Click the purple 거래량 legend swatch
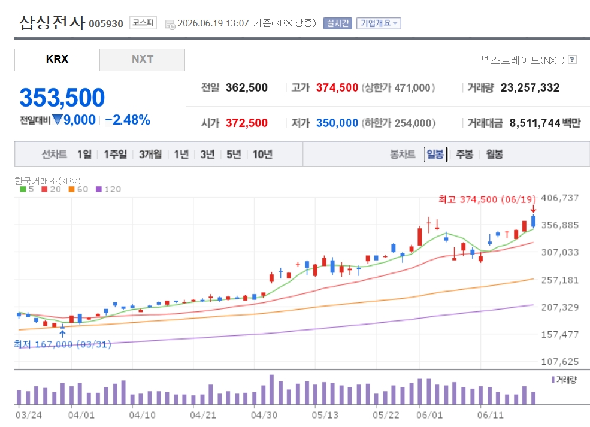 (553, 380)
